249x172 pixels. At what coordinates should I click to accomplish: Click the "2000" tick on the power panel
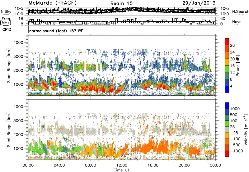(x=18, y=70)
